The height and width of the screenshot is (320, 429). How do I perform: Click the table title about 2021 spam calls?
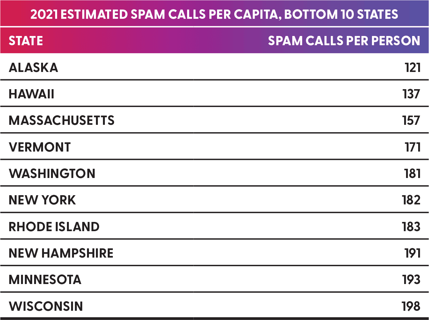point(214,14)
